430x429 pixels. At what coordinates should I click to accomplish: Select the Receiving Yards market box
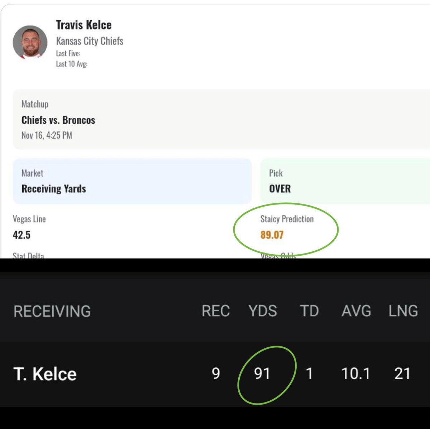(132, 181)
